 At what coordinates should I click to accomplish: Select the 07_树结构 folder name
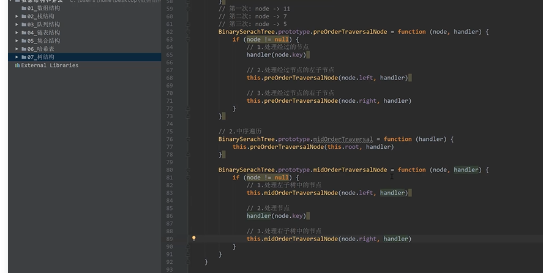[41, 57]
